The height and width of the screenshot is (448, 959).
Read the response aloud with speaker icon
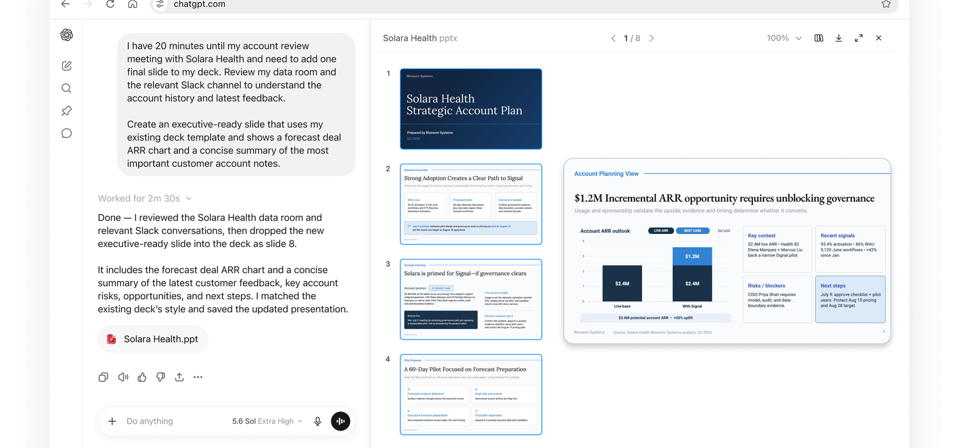tap(123, 377)
